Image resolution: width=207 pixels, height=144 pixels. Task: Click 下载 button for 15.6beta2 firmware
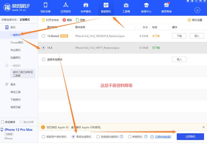[x=179, y=36]
